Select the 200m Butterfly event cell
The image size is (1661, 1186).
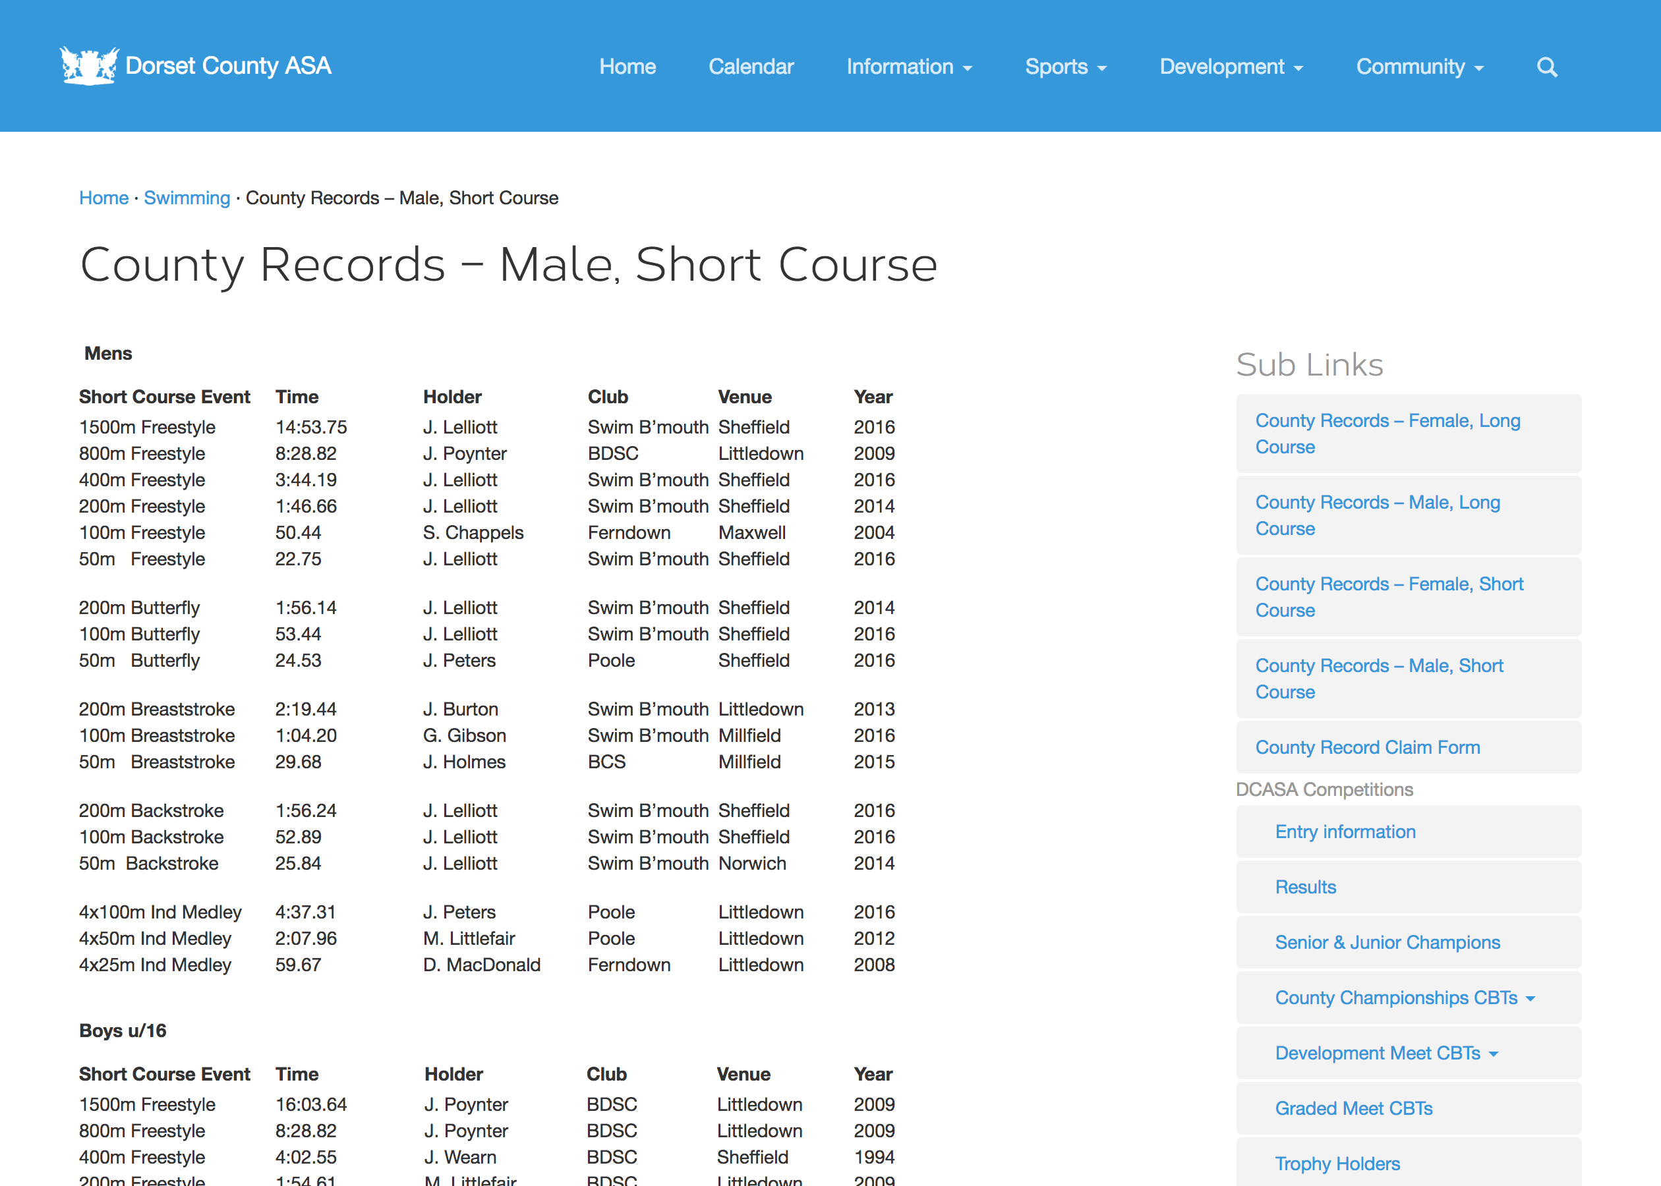click(x=140, y=607)
